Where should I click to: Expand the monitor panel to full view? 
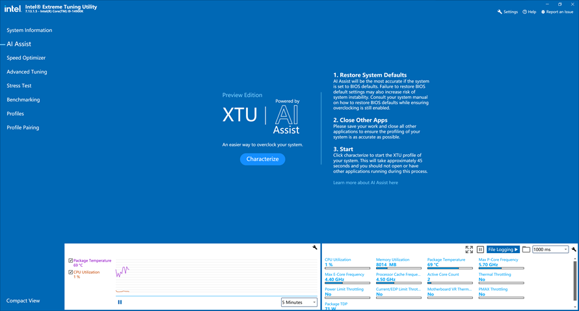point(469,249)
